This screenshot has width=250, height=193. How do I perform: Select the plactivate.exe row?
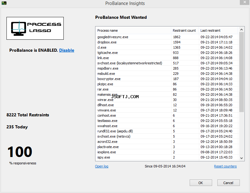[x=167, y=147]
